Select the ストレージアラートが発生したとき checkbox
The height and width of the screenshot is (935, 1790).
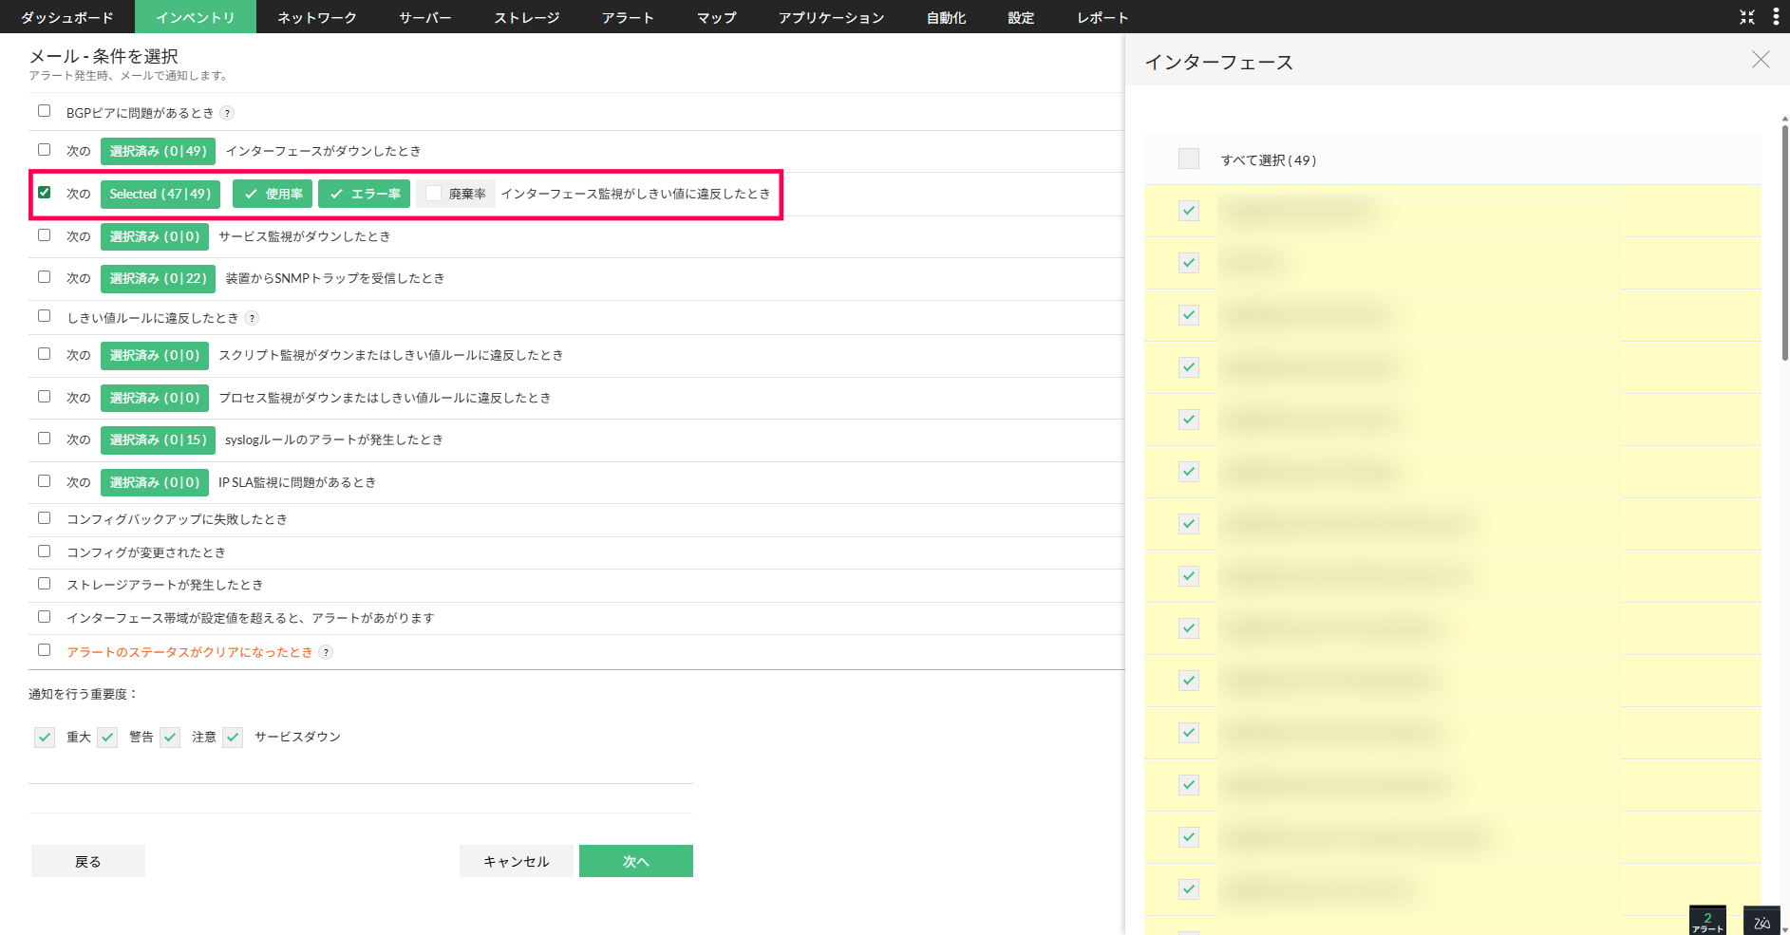[44, 584]
